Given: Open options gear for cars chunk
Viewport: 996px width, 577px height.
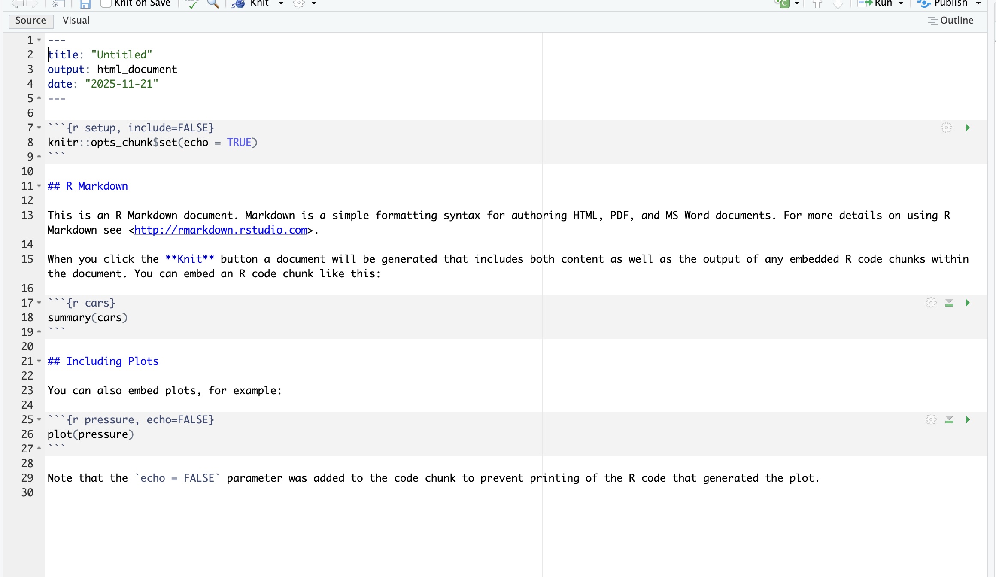Looking at the screenshot, I should click(931, 303).
